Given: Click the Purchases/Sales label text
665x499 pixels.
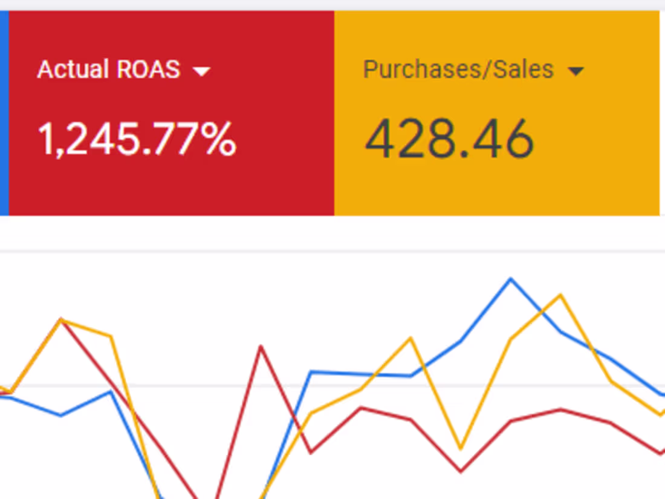Looking at the screenshot, I should (x=457, y=69).
